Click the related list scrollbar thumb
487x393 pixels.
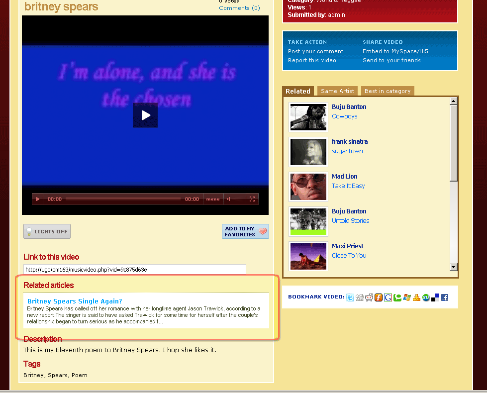454,143
